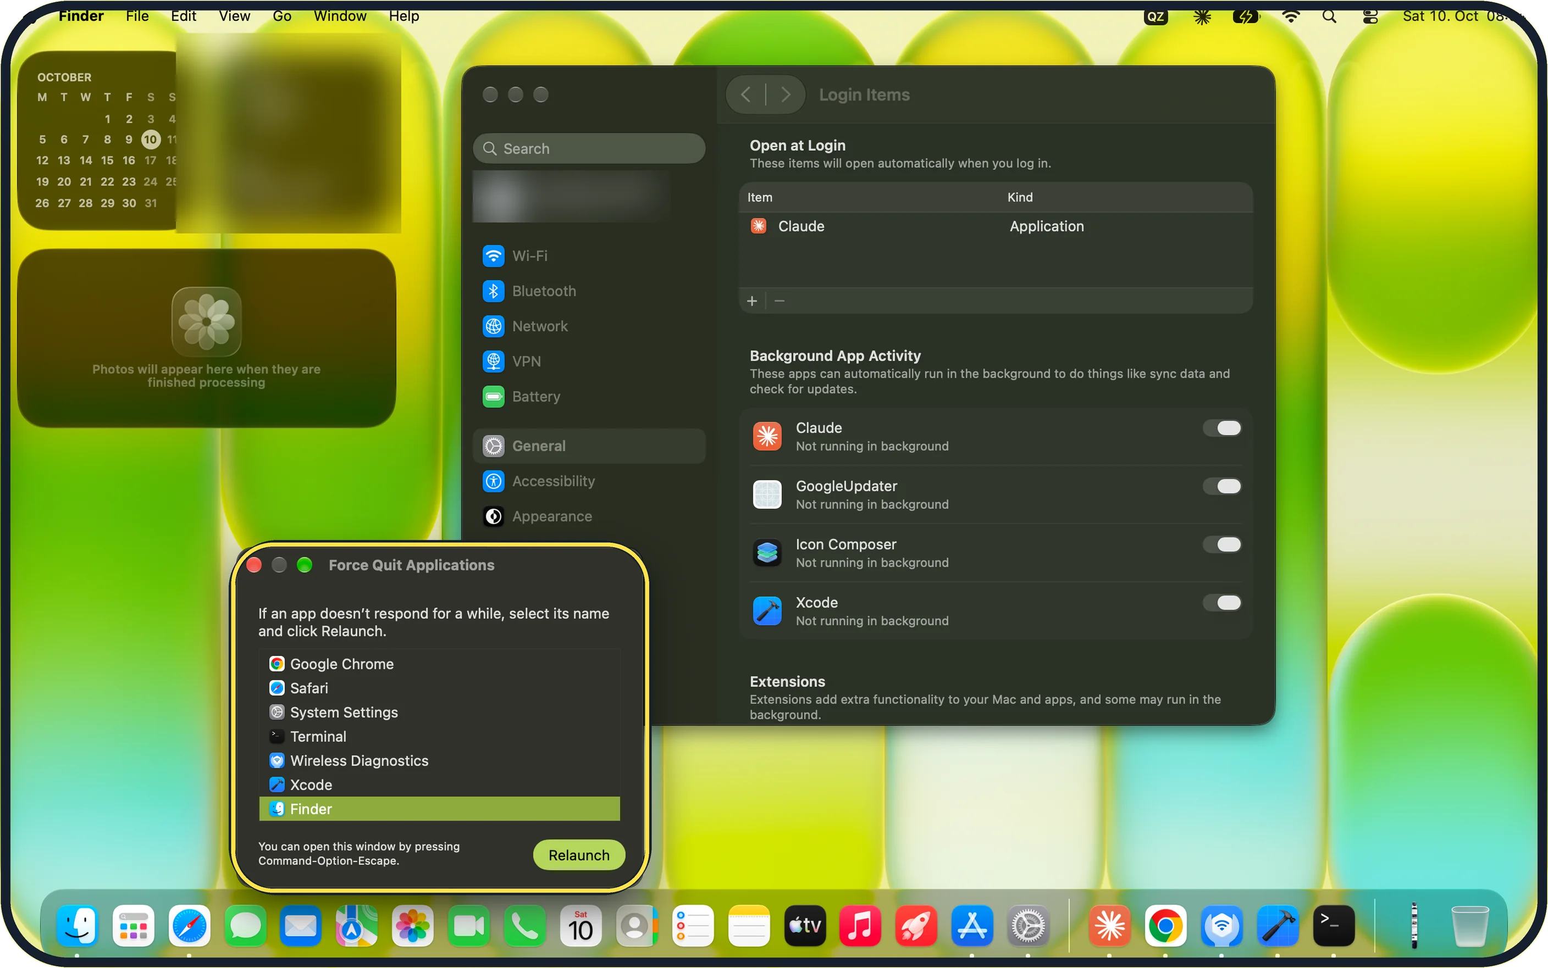The width and height of the screenshot is (1548, 968).
Task: Select Accessibility in Settings sidebar
Action: click(589, 481)
